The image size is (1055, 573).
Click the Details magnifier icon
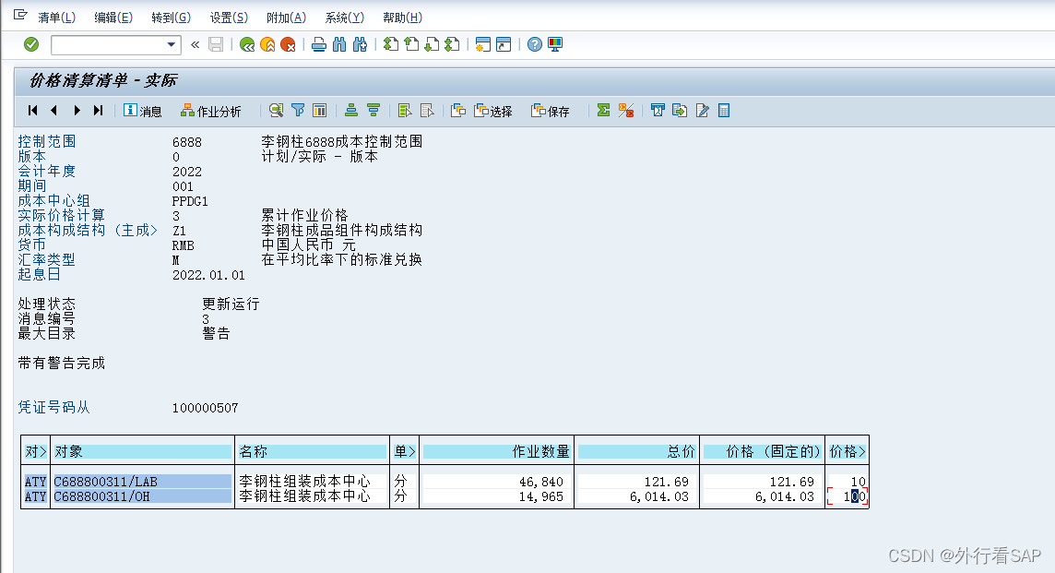tap(276, 111)
